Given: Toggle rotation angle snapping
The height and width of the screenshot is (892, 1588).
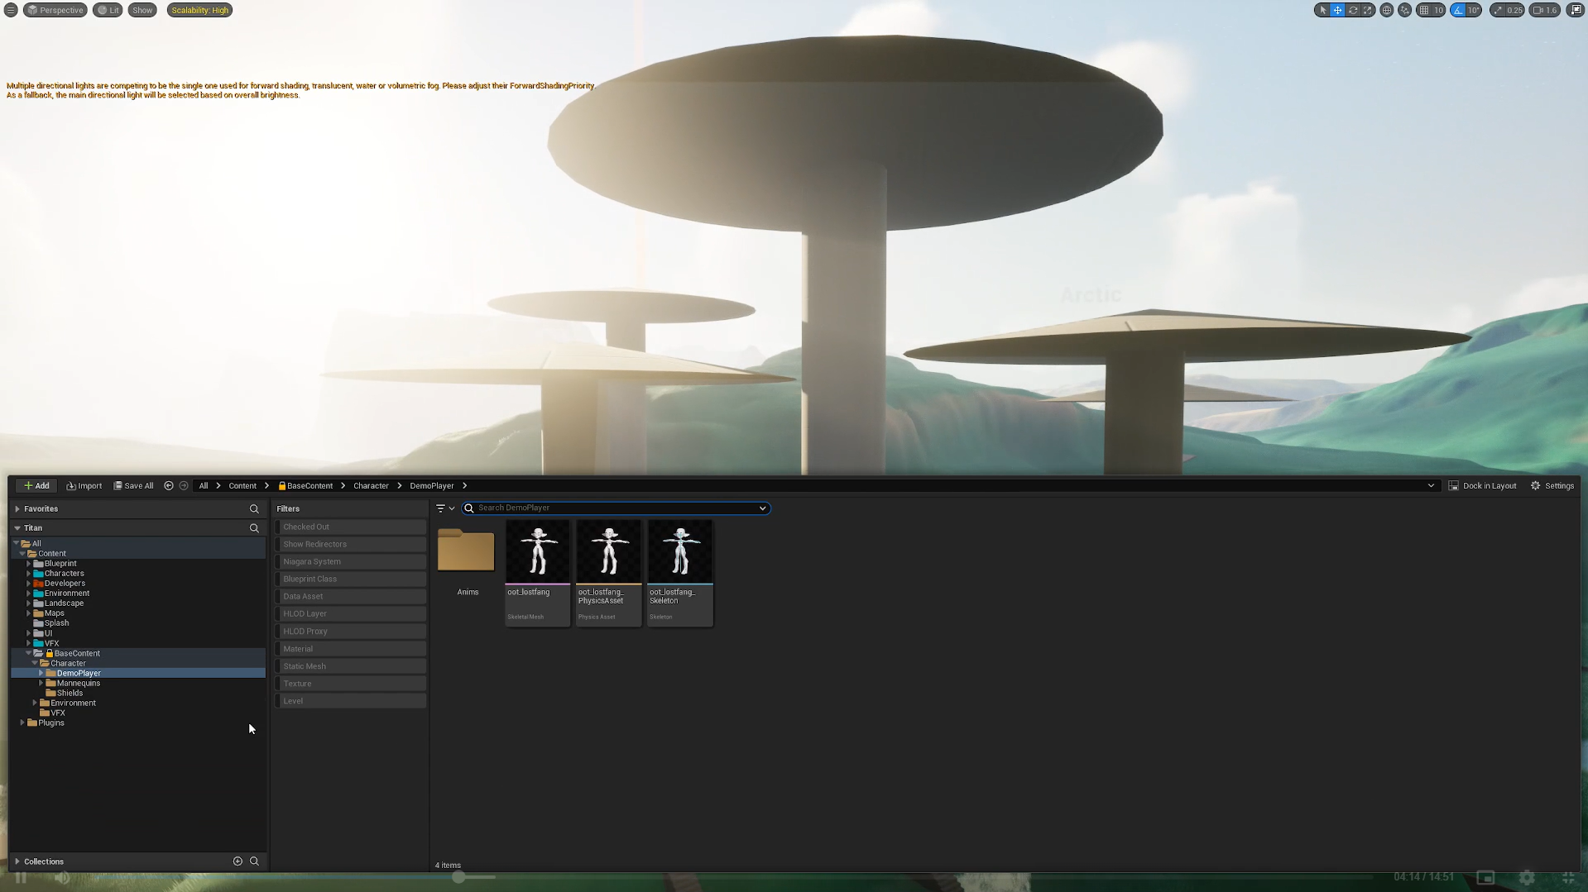Looking at the screenshot, I should pyautogui.click(x=1458, y=11).
